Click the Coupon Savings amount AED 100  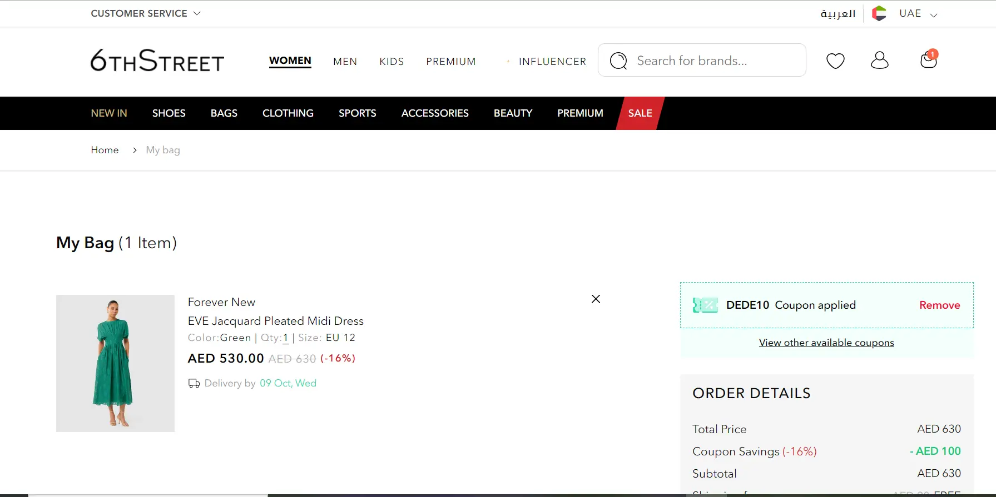click(935, 451)
